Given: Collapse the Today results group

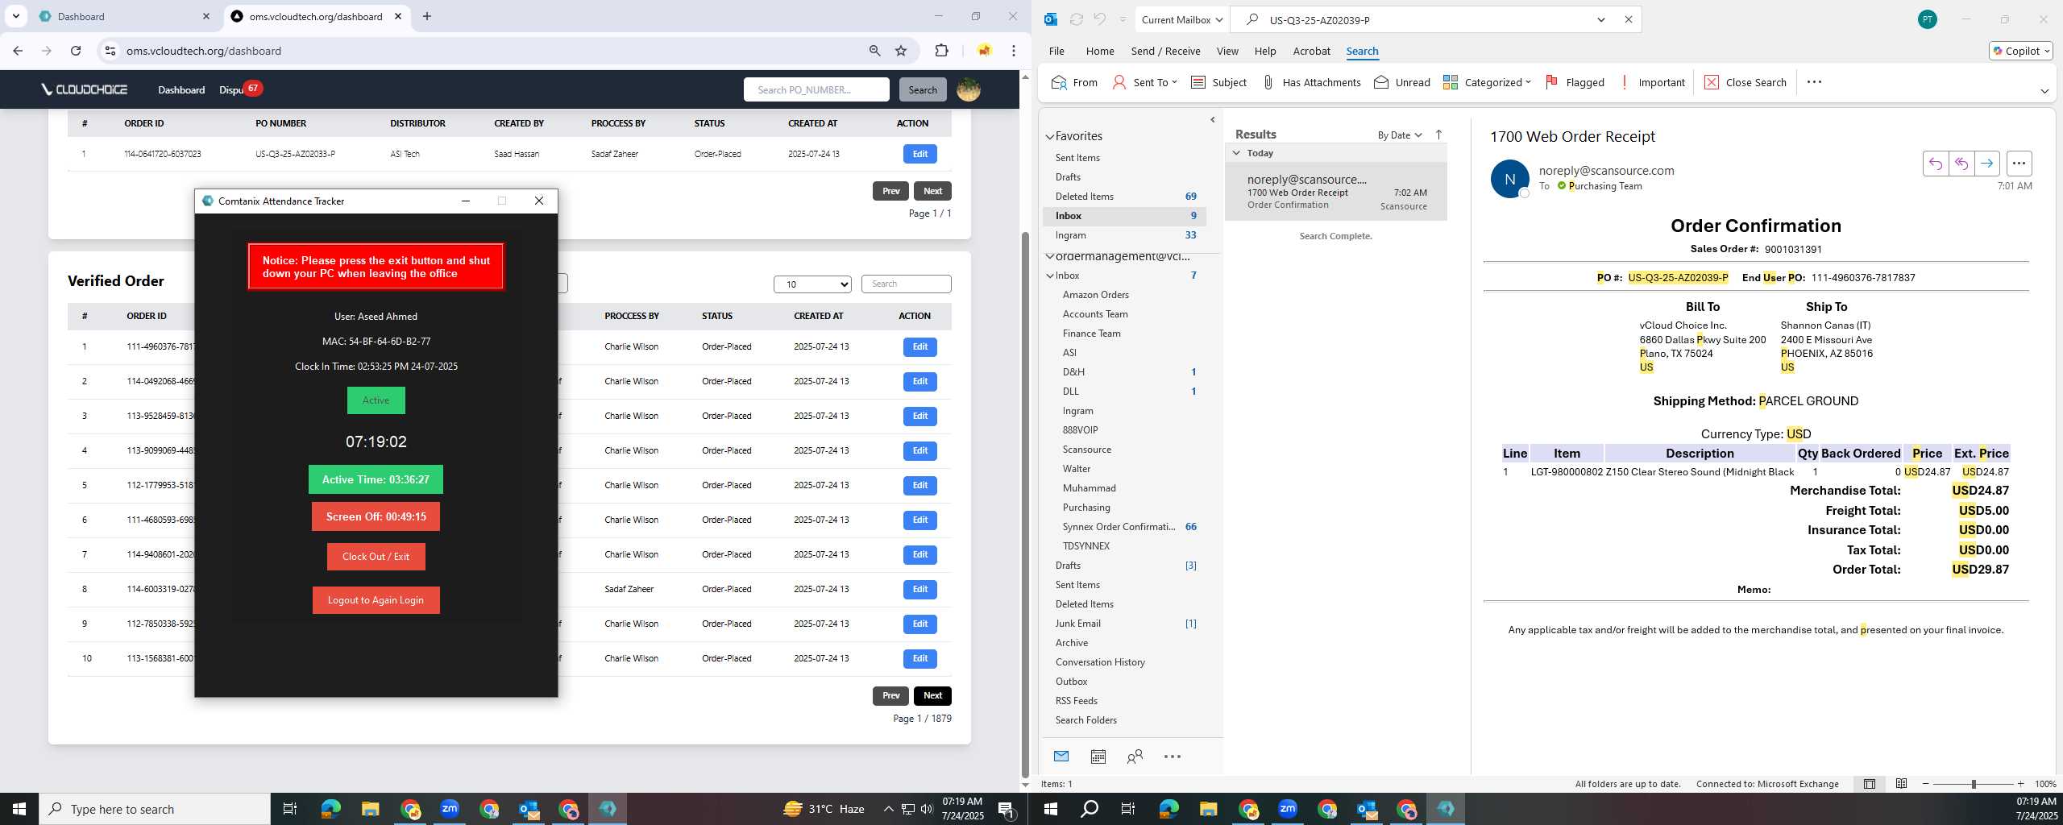Looking at the screenshot, I should click(x=1237, y=153).
